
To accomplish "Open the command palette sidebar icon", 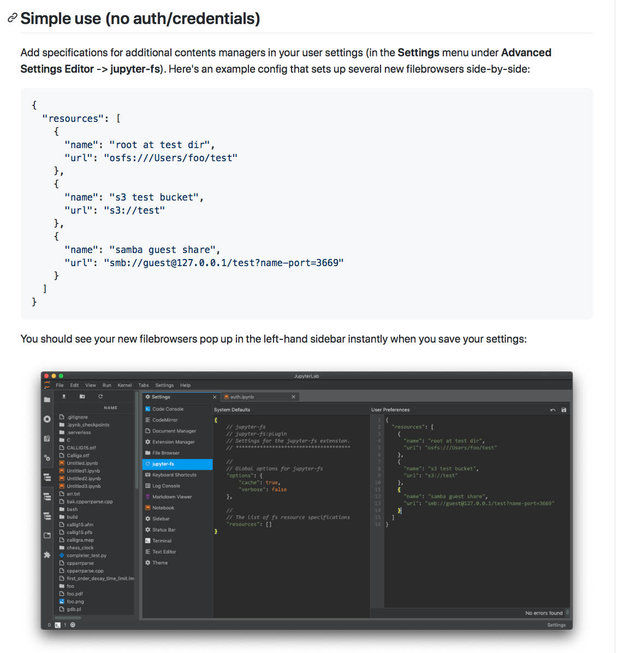I will 47,439.
